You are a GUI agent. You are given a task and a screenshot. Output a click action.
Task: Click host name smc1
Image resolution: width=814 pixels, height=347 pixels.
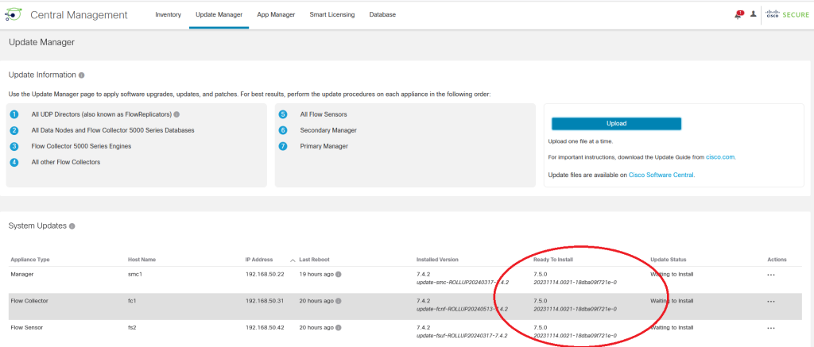[135, 275]
